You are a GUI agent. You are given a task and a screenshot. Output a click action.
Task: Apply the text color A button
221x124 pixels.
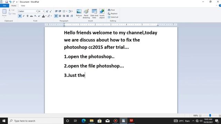[44, 16]
